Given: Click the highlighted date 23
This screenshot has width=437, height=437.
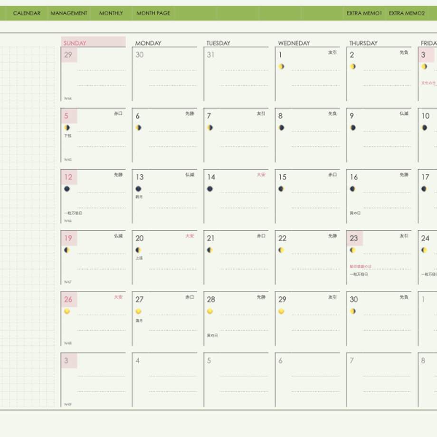Looking at the screenshot, I should tap(354, 238).
